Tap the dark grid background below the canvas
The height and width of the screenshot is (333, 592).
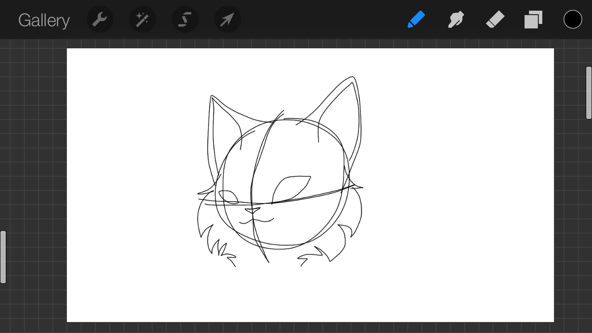pos(311,328)
